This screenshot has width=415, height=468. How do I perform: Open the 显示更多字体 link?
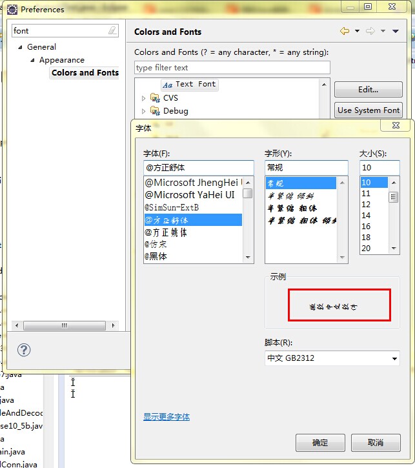tap(167, 417)
